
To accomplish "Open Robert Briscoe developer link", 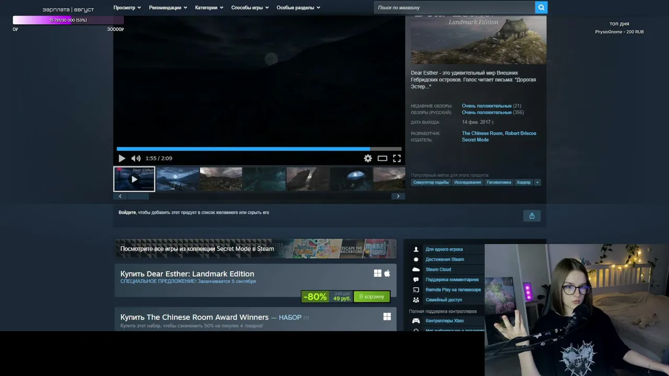I will click(x=521, y=133).
